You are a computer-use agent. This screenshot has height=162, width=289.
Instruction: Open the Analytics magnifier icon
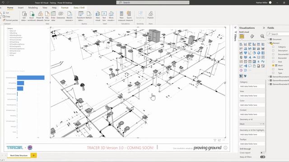(262, 36)
